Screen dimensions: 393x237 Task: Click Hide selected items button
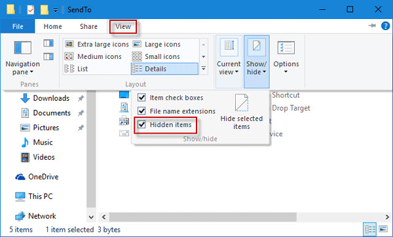pyautogui.click(x=241, y=111)
